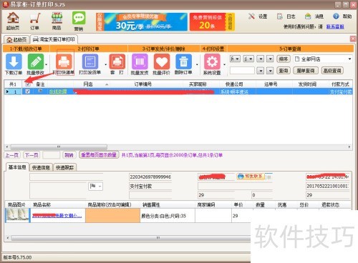
Task: Expand the arrow next to 批量修改
Action: [x=46, y=64]
